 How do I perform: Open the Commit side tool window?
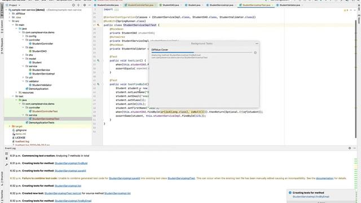(x=2, y=26)
